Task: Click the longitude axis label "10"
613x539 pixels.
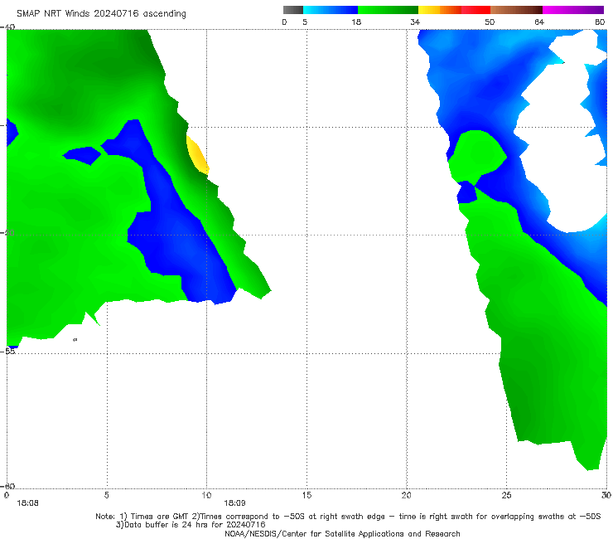Action: pos(206,495)
